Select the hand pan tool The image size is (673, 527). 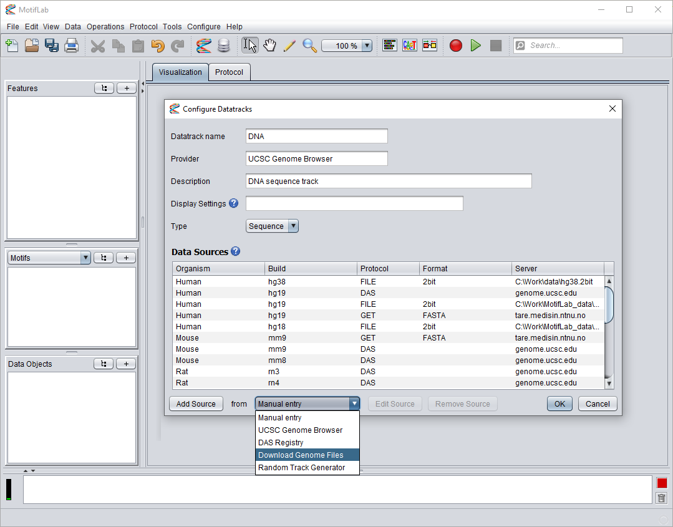pyautogui.click(x=269, y=46)
